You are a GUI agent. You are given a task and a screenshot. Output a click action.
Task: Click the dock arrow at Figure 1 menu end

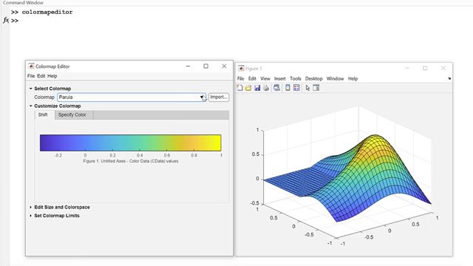(x=449, y=78)
